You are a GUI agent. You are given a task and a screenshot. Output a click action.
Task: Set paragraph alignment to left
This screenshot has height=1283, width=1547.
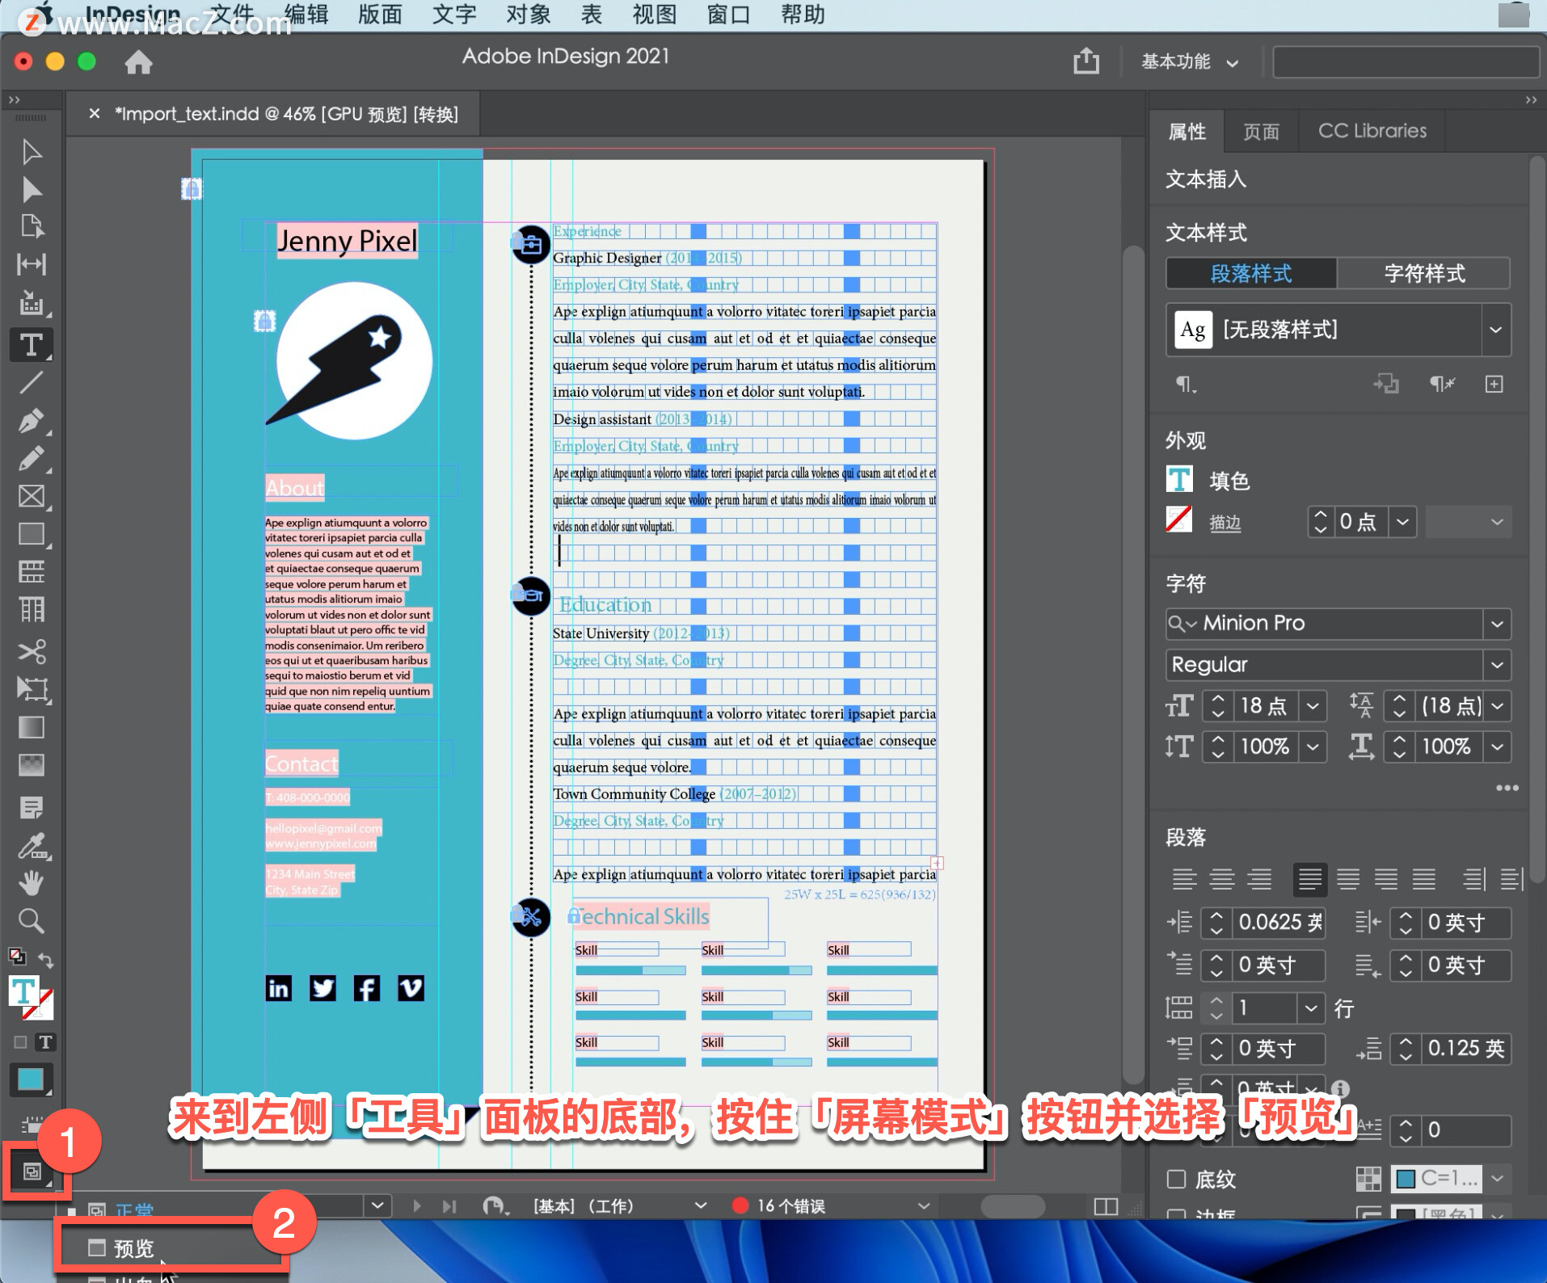tap(1184, 879)
